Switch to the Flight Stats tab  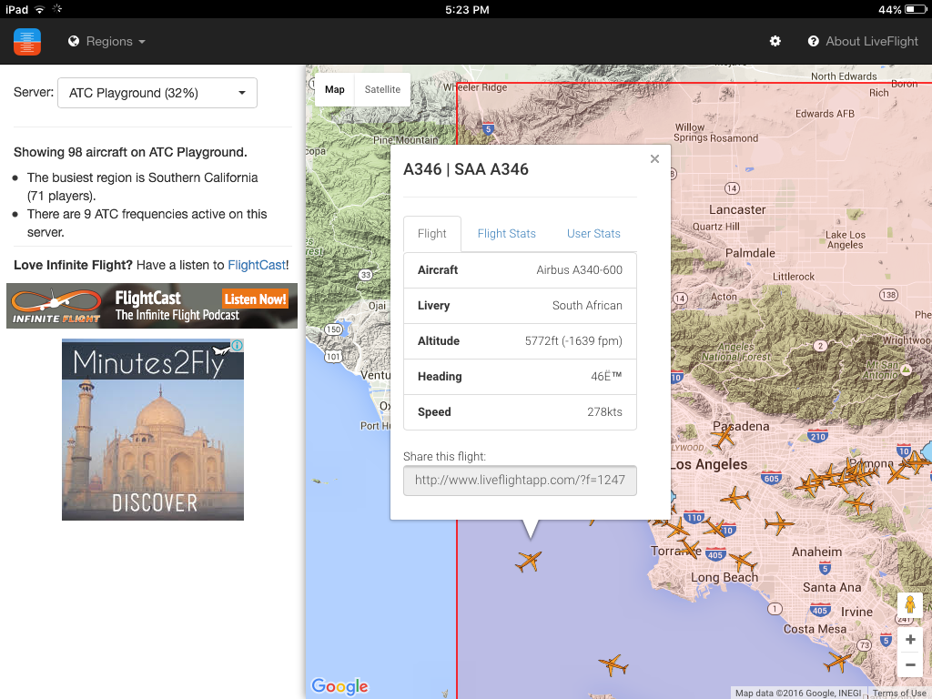[x=506, y=234]
